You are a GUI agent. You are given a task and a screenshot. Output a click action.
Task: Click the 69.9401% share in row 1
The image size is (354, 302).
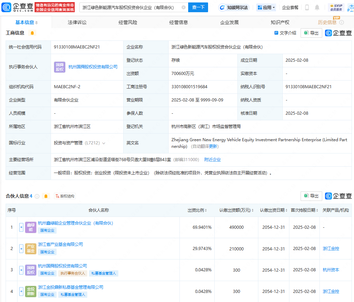pos(202,227)
